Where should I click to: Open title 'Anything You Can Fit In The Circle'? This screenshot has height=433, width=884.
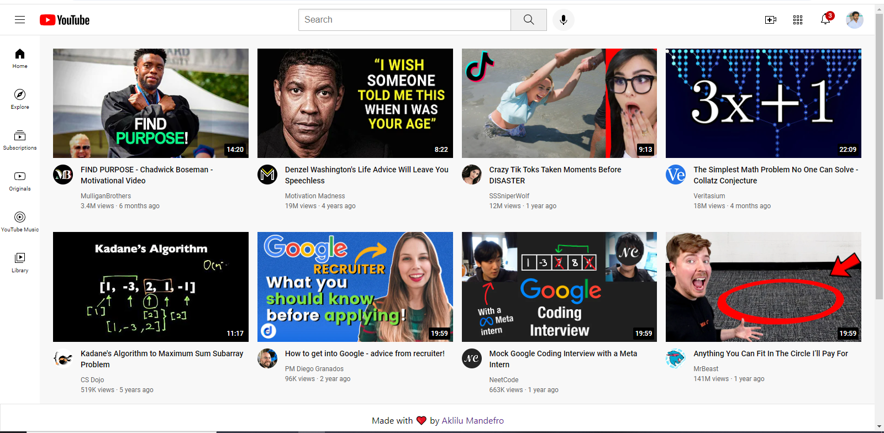[771, 353]
